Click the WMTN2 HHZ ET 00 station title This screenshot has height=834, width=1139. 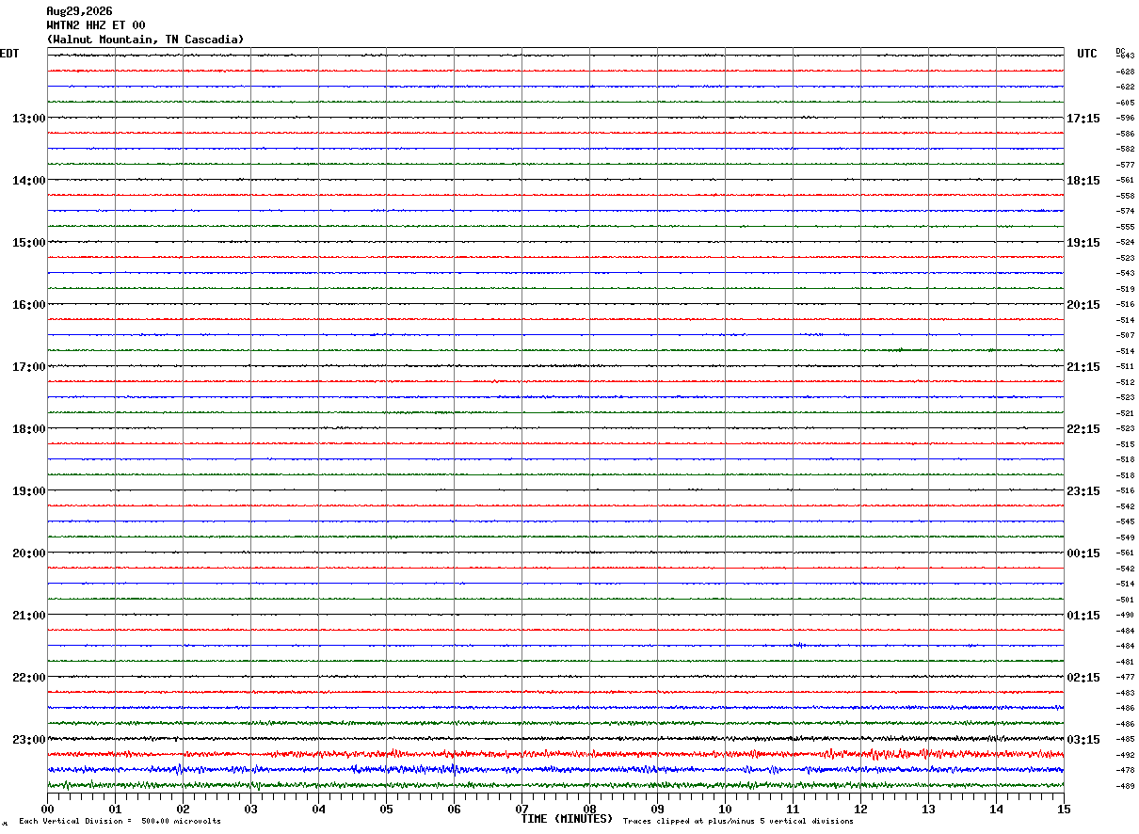click(96, 25)
